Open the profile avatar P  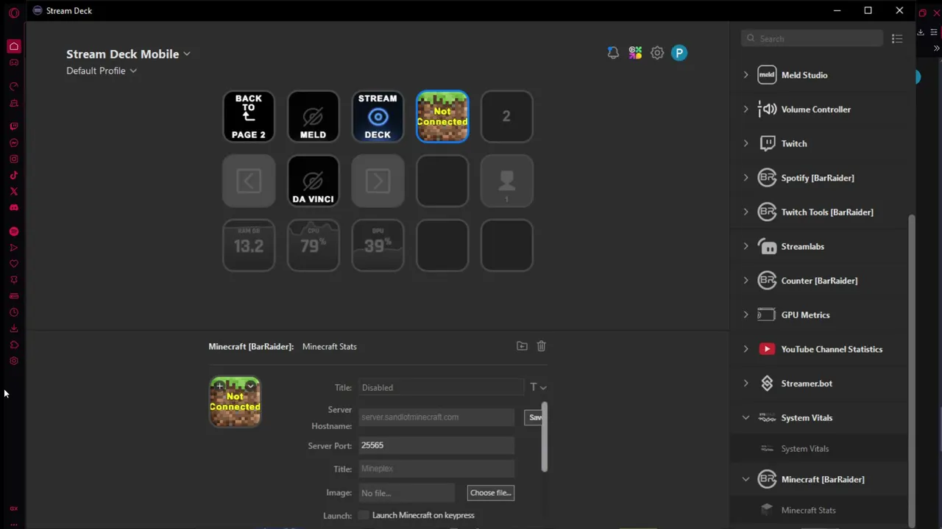click(679, 53)
